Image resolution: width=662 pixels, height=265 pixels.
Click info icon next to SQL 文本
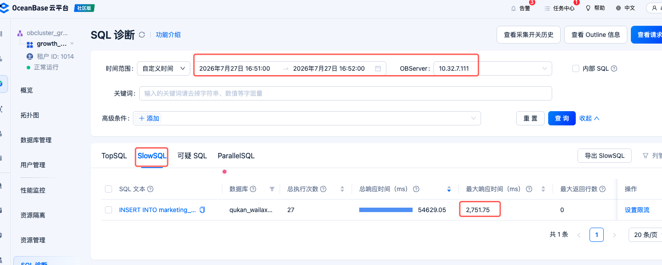point(150,189)
